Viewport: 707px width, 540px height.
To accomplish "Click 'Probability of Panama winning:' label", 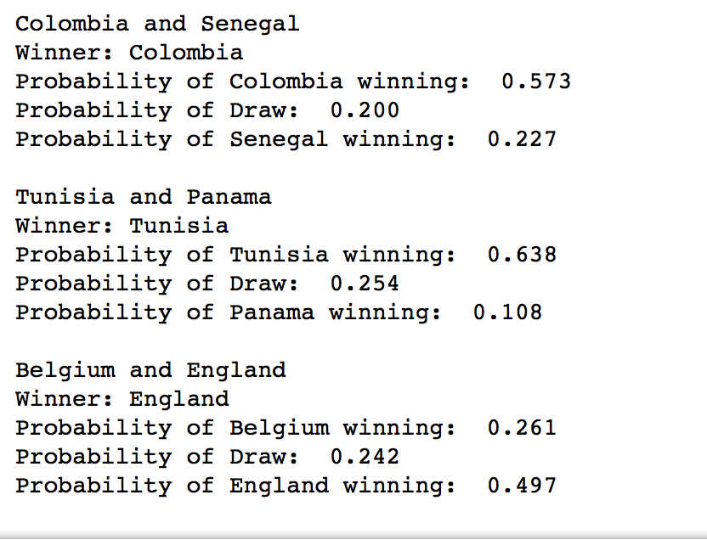I will pyautogui.click(x=229, y=312).
